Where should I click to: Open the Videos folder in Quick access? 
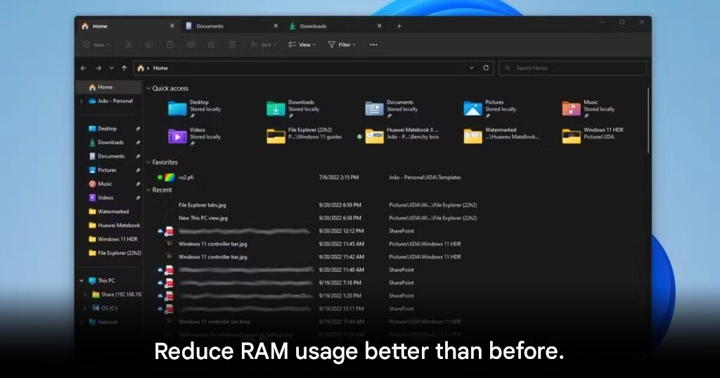click(177, 136)
